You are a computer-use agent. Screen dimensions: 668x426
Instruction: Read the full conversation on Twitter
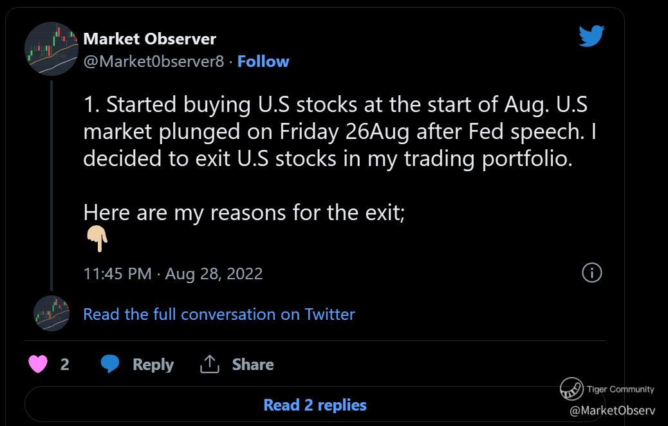tap(219, 314)
